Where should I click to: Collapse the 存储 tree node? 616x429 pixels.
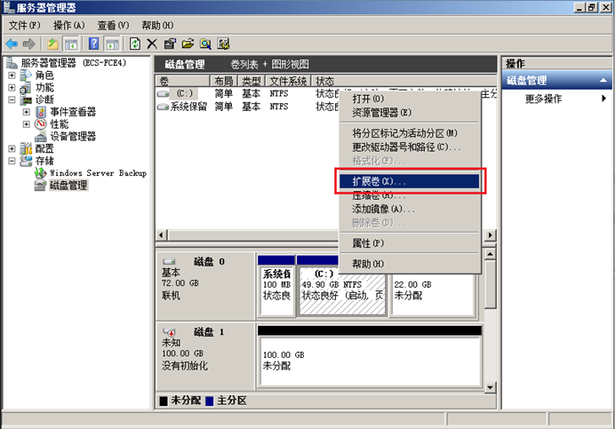click(x=12, y=161)
